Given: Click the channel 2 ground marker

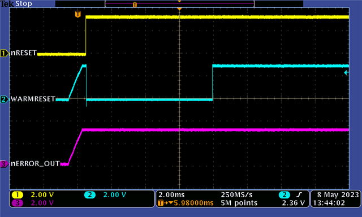Looking at the screenshot, I should click(x=4, y=99).
